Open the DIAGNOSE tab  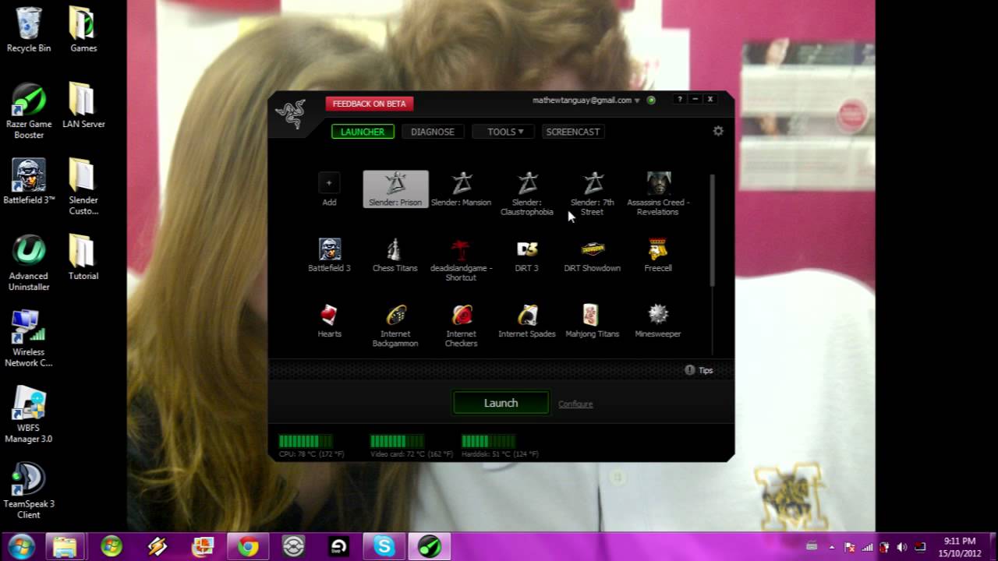[x=433, y=132]
